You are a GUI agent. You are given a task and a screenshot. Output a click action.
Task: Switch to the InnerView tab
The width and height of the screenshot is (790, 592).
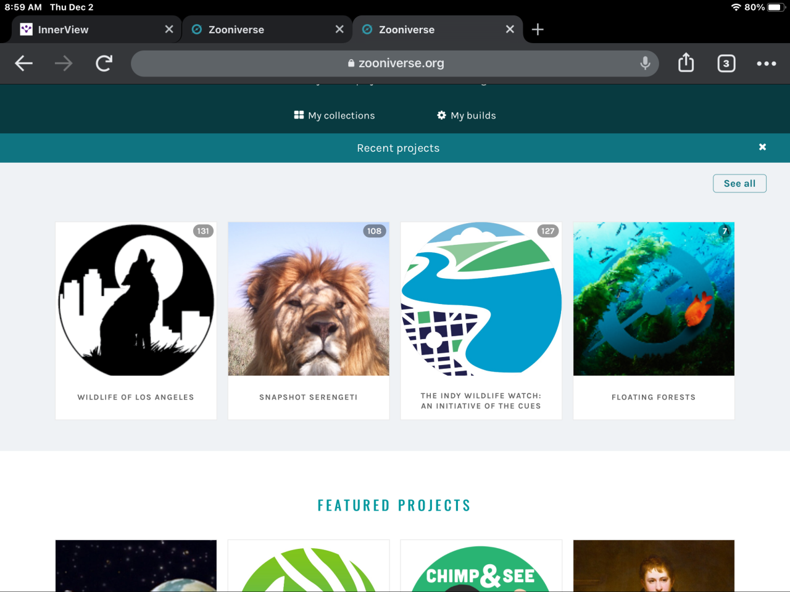pos(96,30)
